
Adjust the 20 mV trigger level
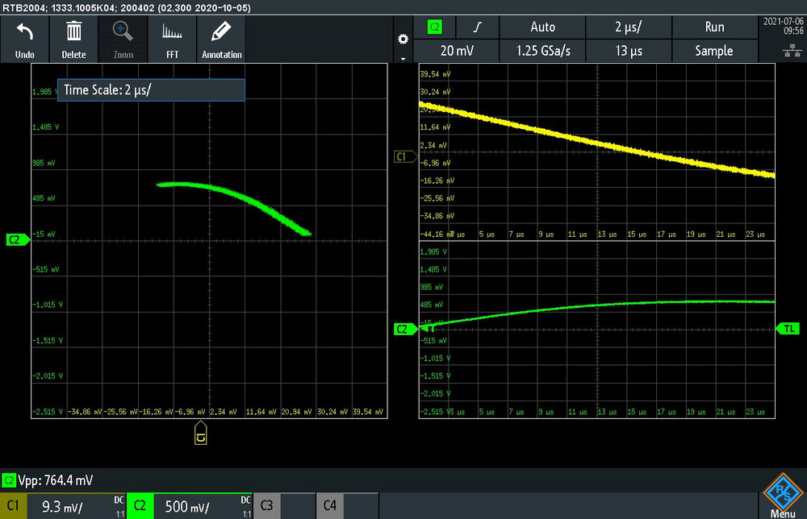coord(457,51)
